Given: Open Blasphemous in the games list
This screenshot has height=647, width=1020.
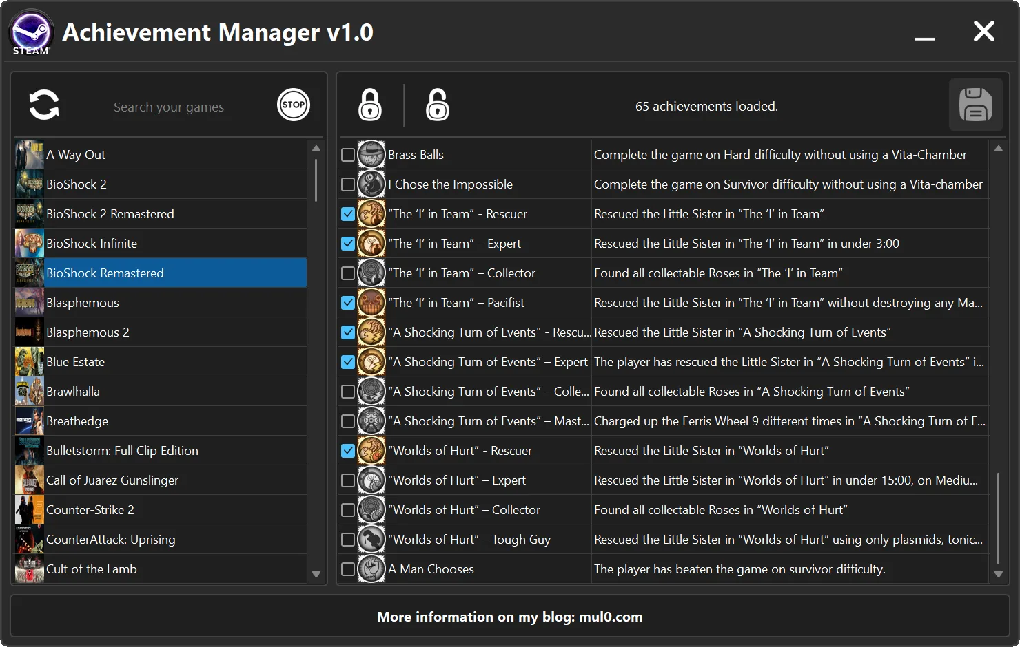Looking at the screenshot, I should click(x=161, y=303).
